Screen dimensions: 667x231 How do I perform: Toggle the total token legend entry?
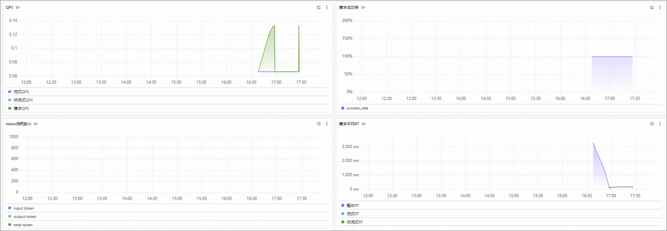tap(20, 225)
